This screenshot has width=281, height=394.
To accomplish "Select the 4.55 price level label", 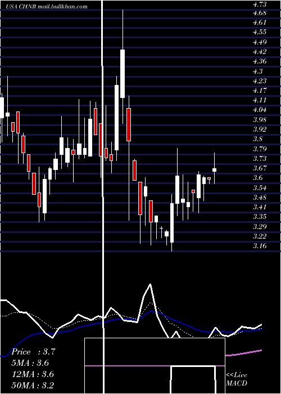I will click(259, 33).
